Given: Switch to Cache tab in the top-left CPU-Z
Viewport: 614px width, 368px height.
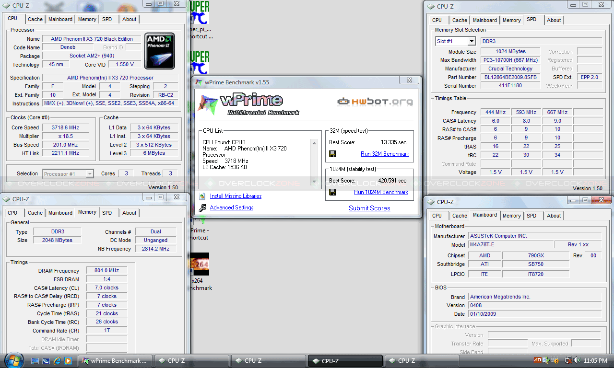Looking at the screenshot, I should [35, 19].
